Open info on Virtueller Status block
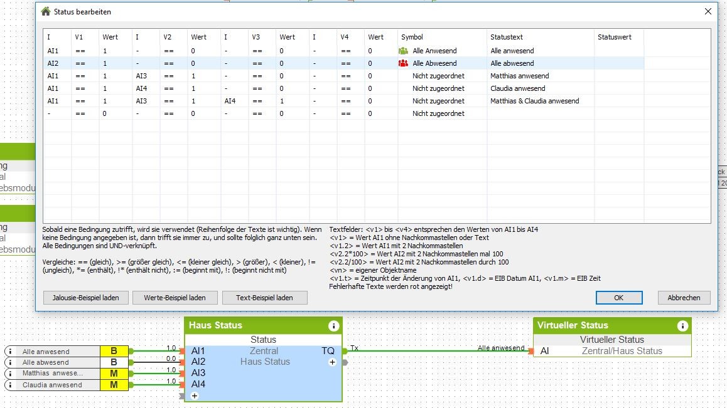 point(682,326)
